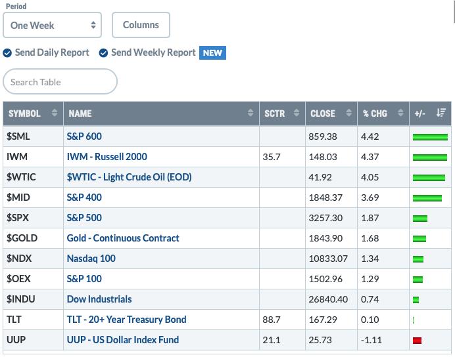Click the SCTR value 88.7

272,320
